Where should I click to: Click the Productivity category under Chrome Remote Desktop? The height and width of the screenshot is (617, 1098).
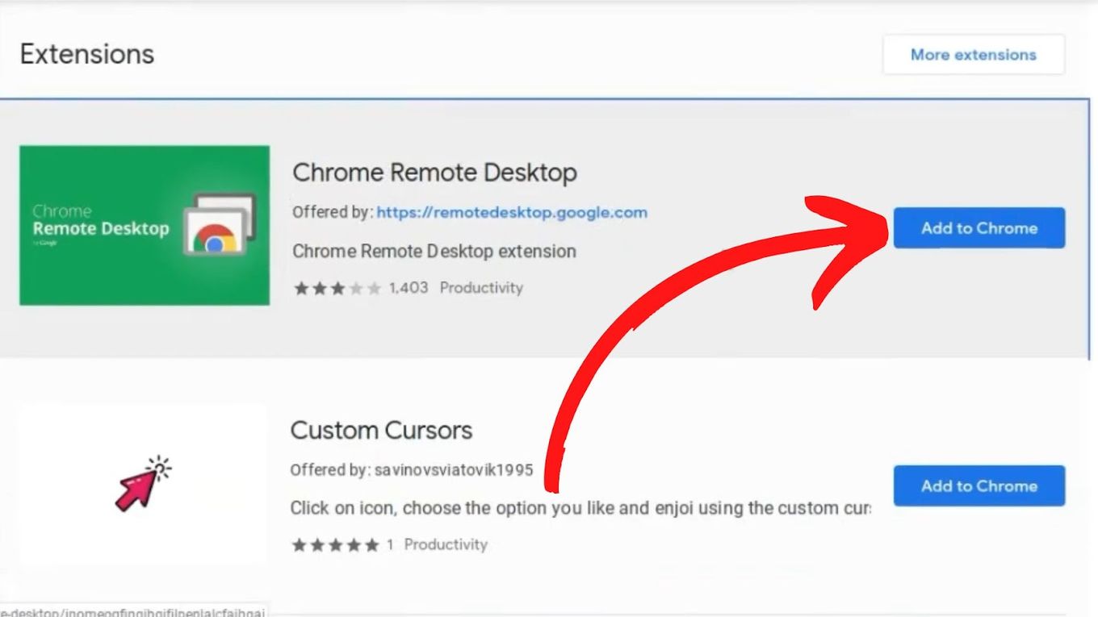pos(481,288)
